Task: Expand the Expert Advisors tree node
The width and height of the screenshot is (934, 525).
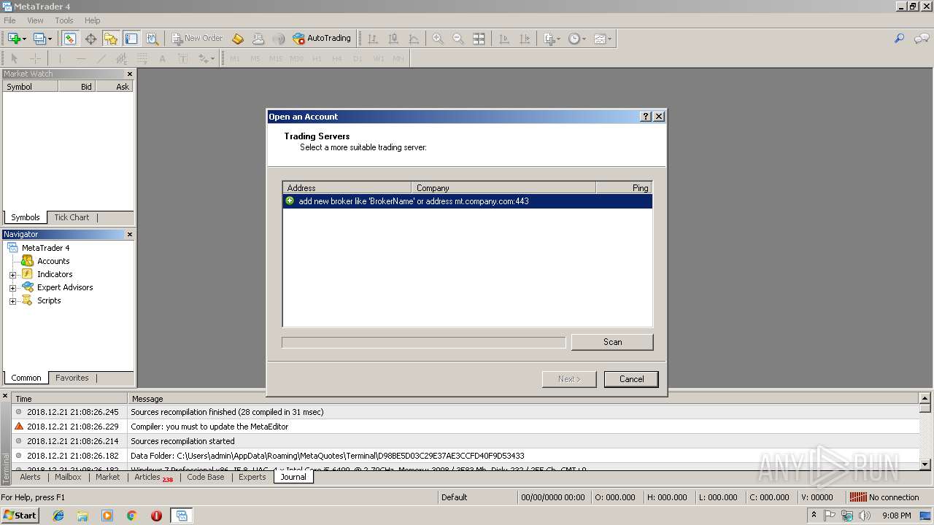Action: coord(12,288)
